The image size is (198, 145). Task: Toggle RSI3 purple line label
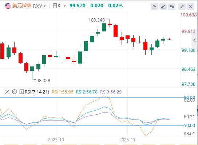(111, 92)
